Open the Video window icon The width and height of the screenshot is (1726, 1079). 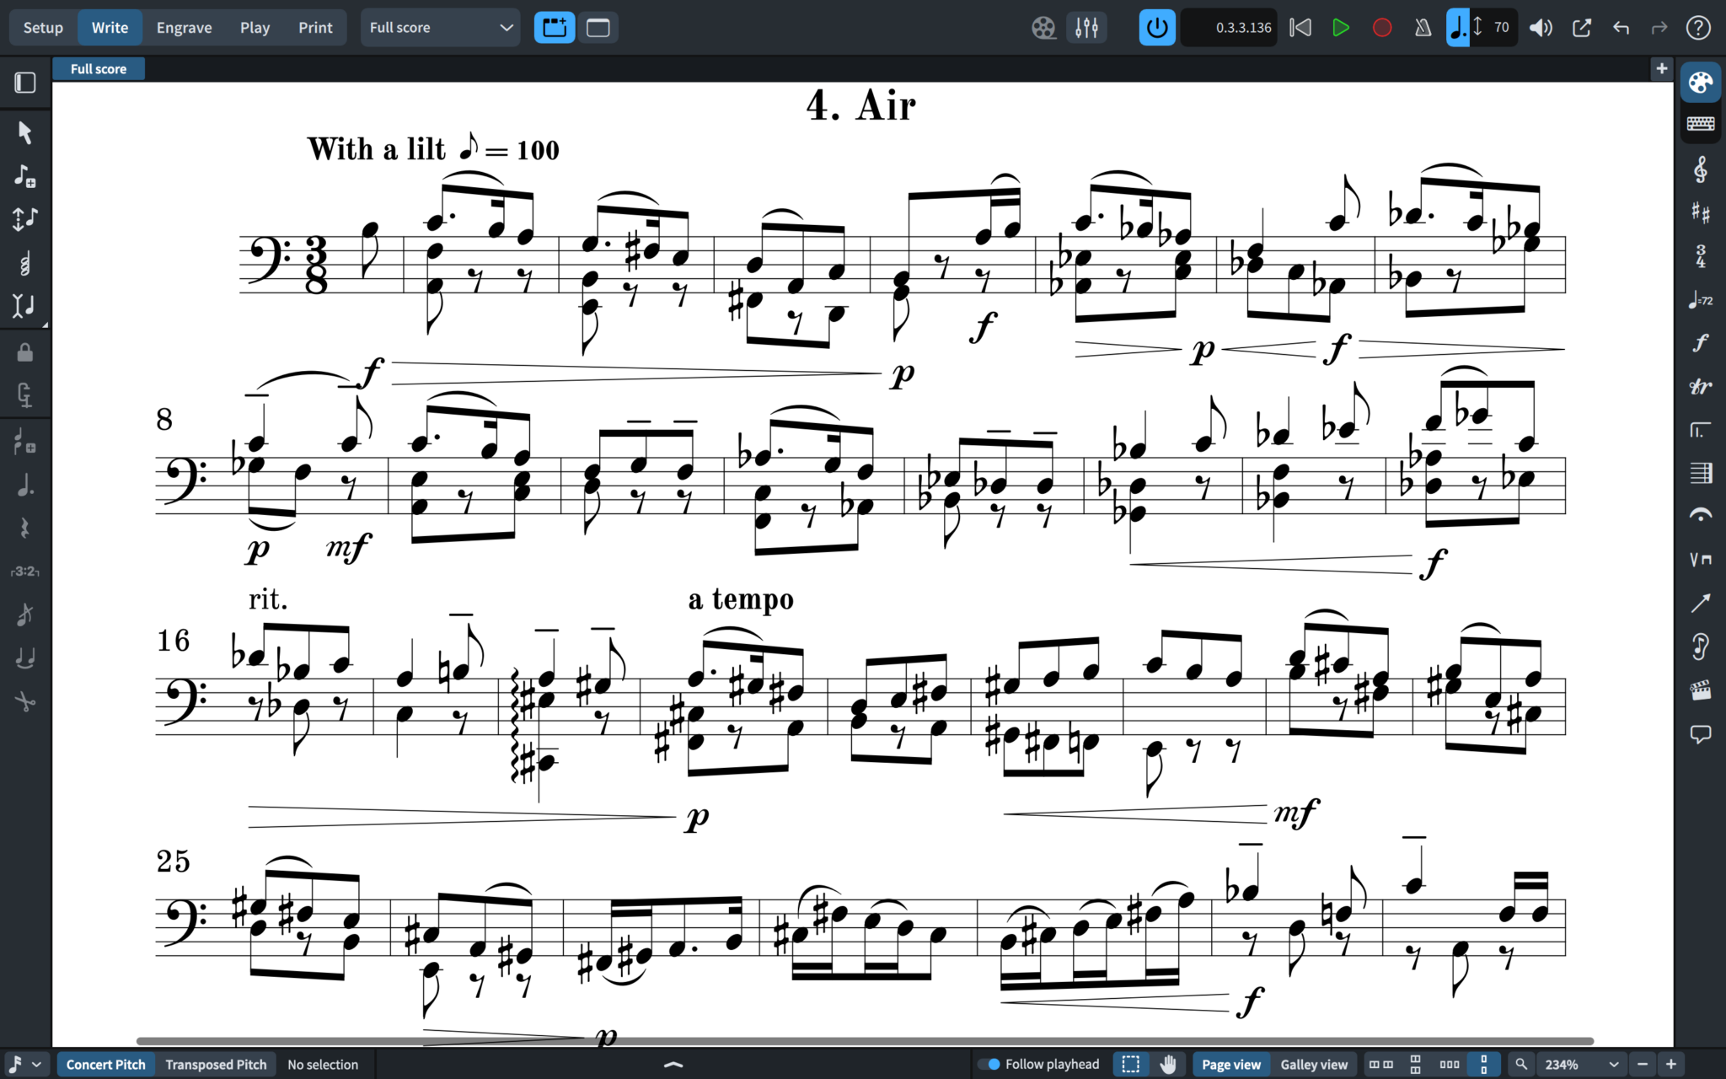tap(1043, 28)
